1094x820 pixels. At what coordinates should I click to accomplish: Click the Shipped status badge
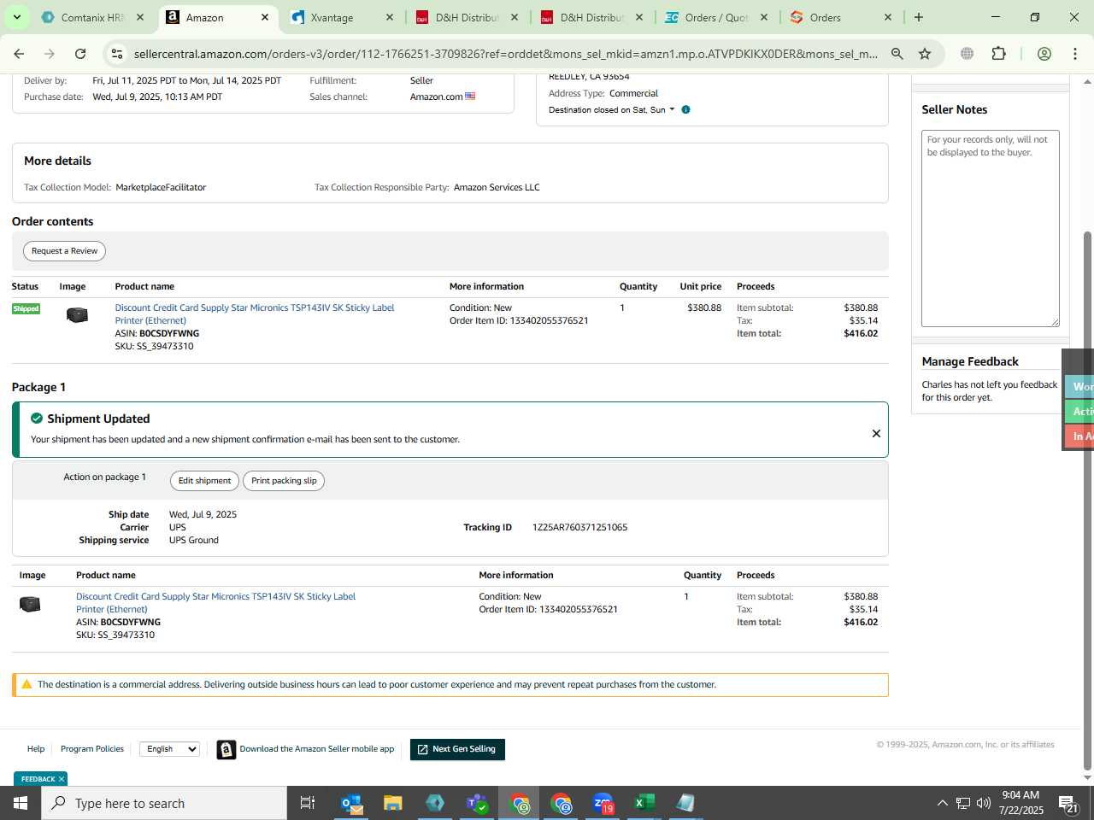point(26,308)
